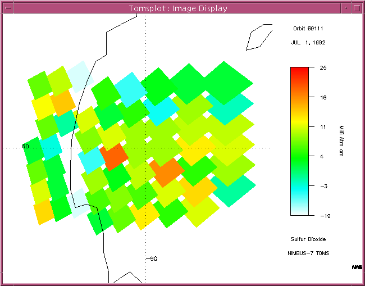Click the minimize button in title bar
The image size is (365, 286).
345,8
